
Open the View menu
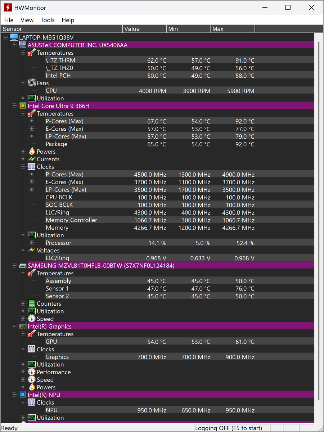pyautogui.click(x=27, y=20)
